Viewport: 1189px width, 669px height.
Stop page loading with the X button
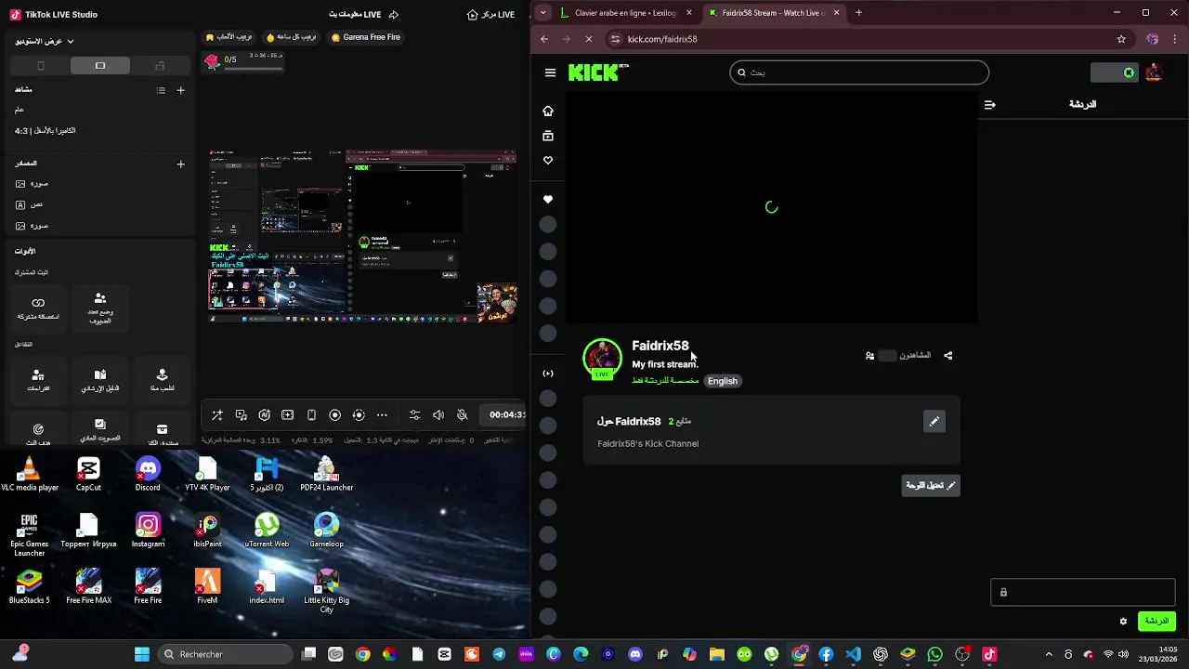point(589,39)
